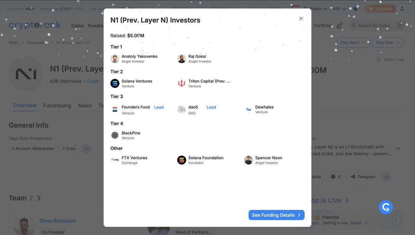Open the X social link
The width and height of the screenshot is (415, 235).
pos(336,177)
